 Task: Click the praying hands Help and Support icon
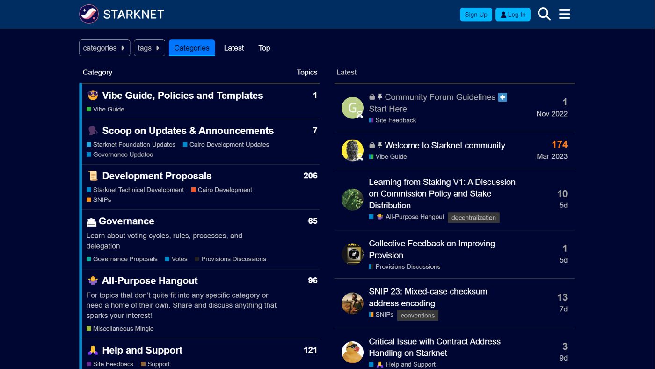[93, 350]
